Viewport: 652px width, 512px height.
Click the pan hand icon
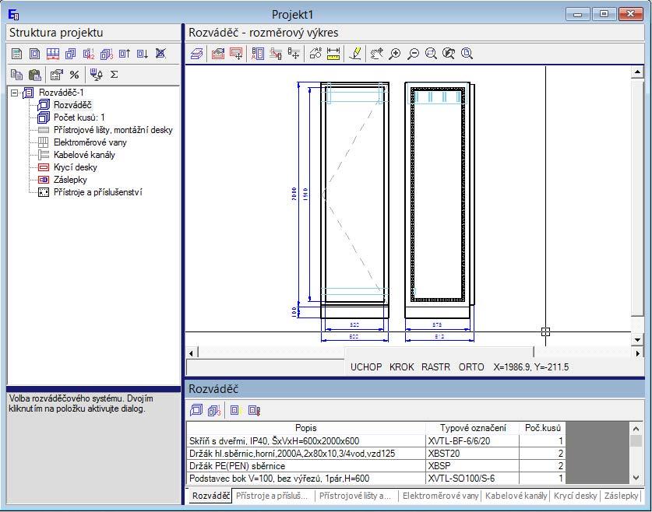[x=376, y=54]
